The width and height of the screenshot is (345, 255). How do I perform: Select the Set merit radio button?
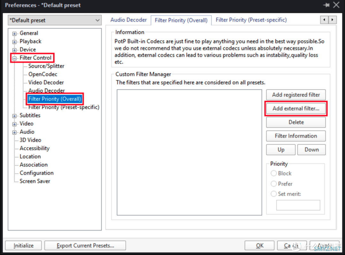point(273,194)
